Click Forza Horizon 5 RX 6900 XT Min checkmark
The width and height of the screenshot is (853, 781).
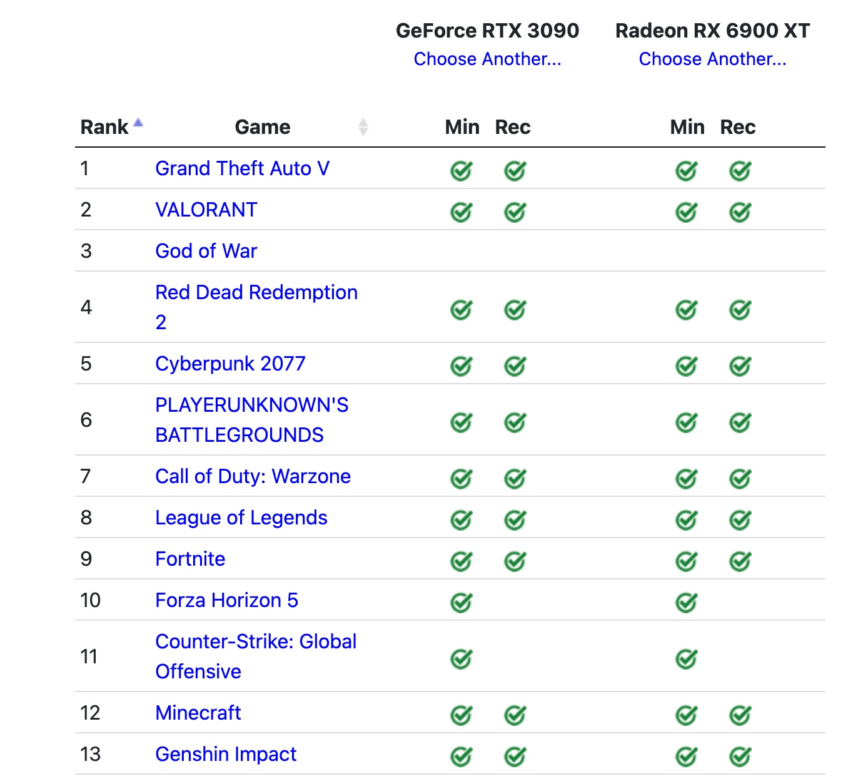point(687,602)
